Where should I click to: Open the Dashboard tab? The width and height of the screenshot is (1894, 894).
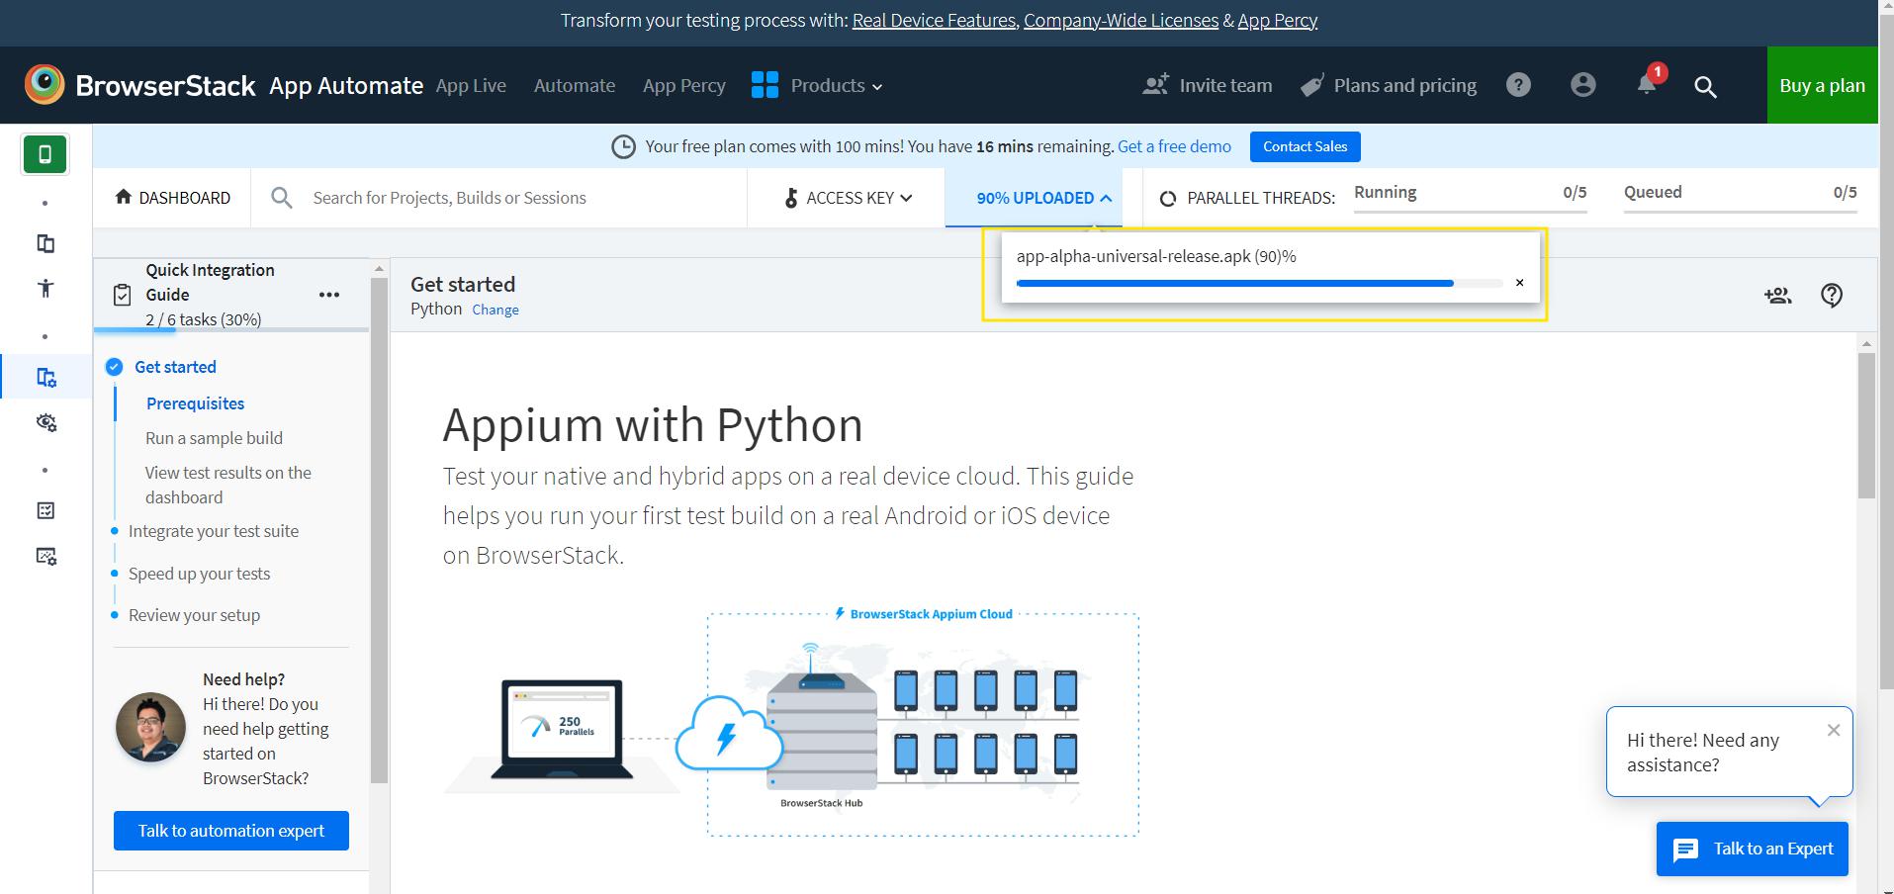tap(172, 198)
